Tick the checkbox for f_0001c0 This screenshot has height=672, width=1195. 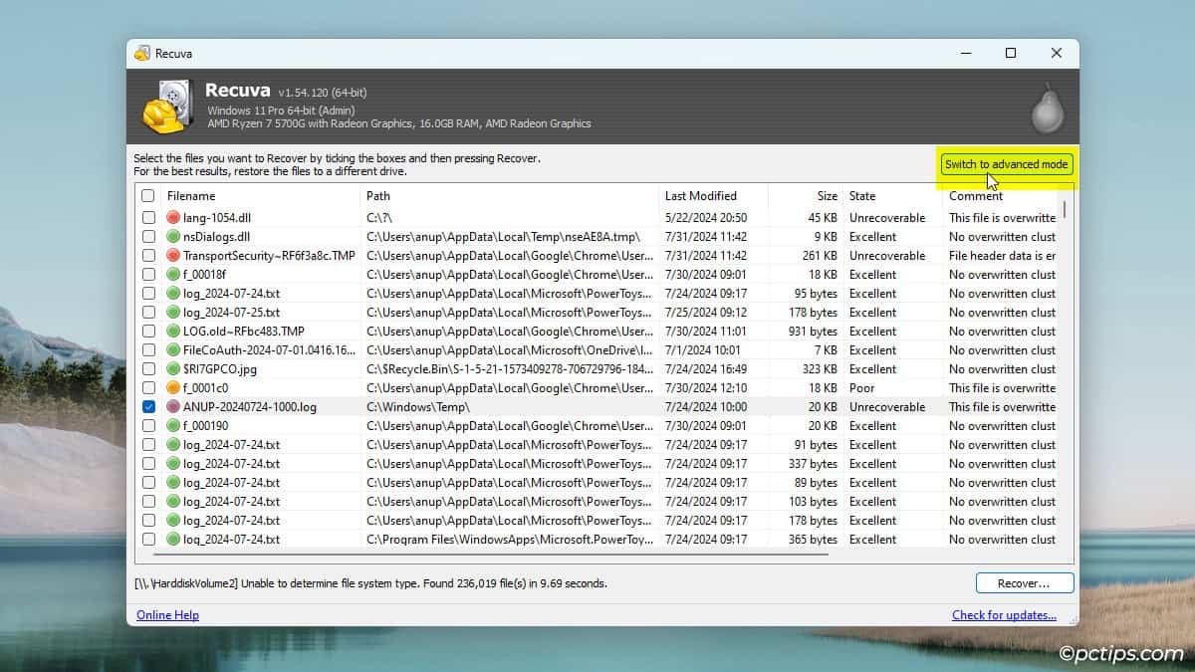tap(148, 388)
